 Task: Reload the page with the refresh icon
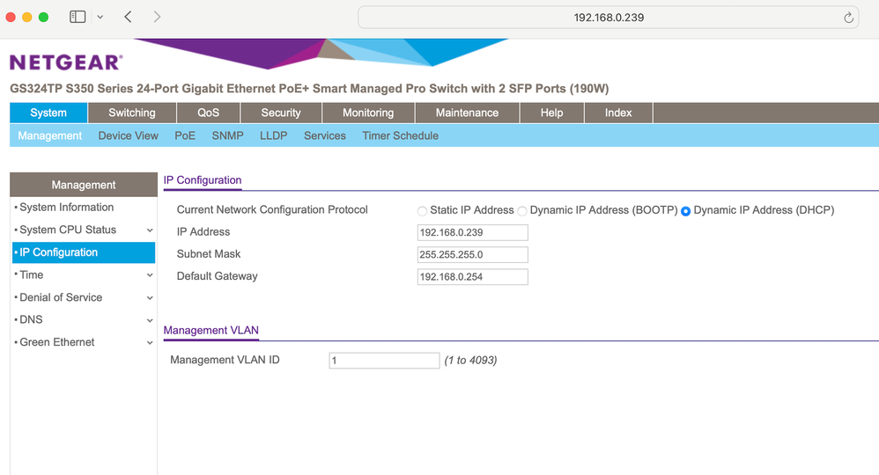coord(848,18)
